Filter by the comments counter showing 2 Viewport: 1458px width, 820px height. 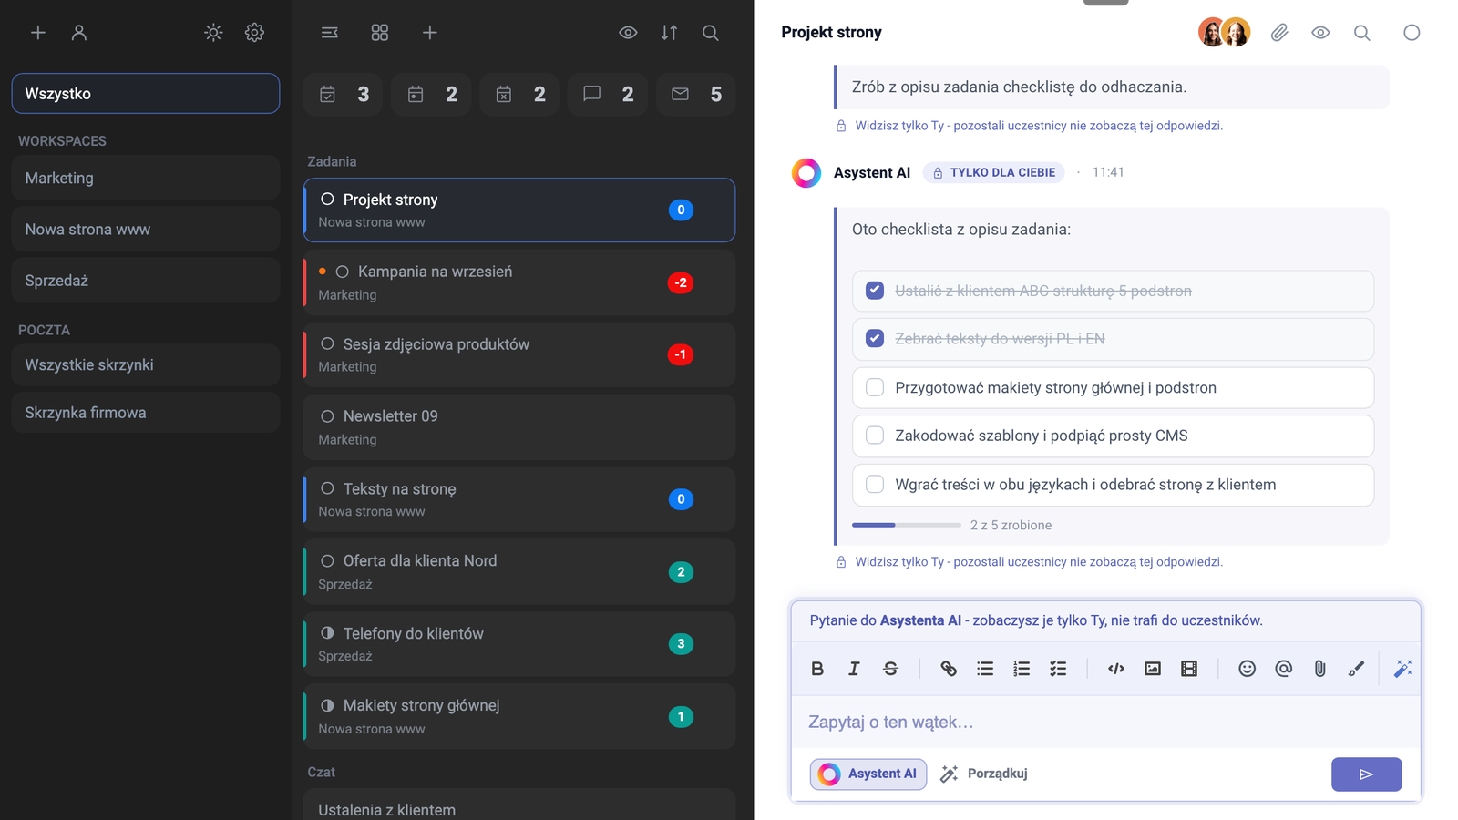coord(608,94)
